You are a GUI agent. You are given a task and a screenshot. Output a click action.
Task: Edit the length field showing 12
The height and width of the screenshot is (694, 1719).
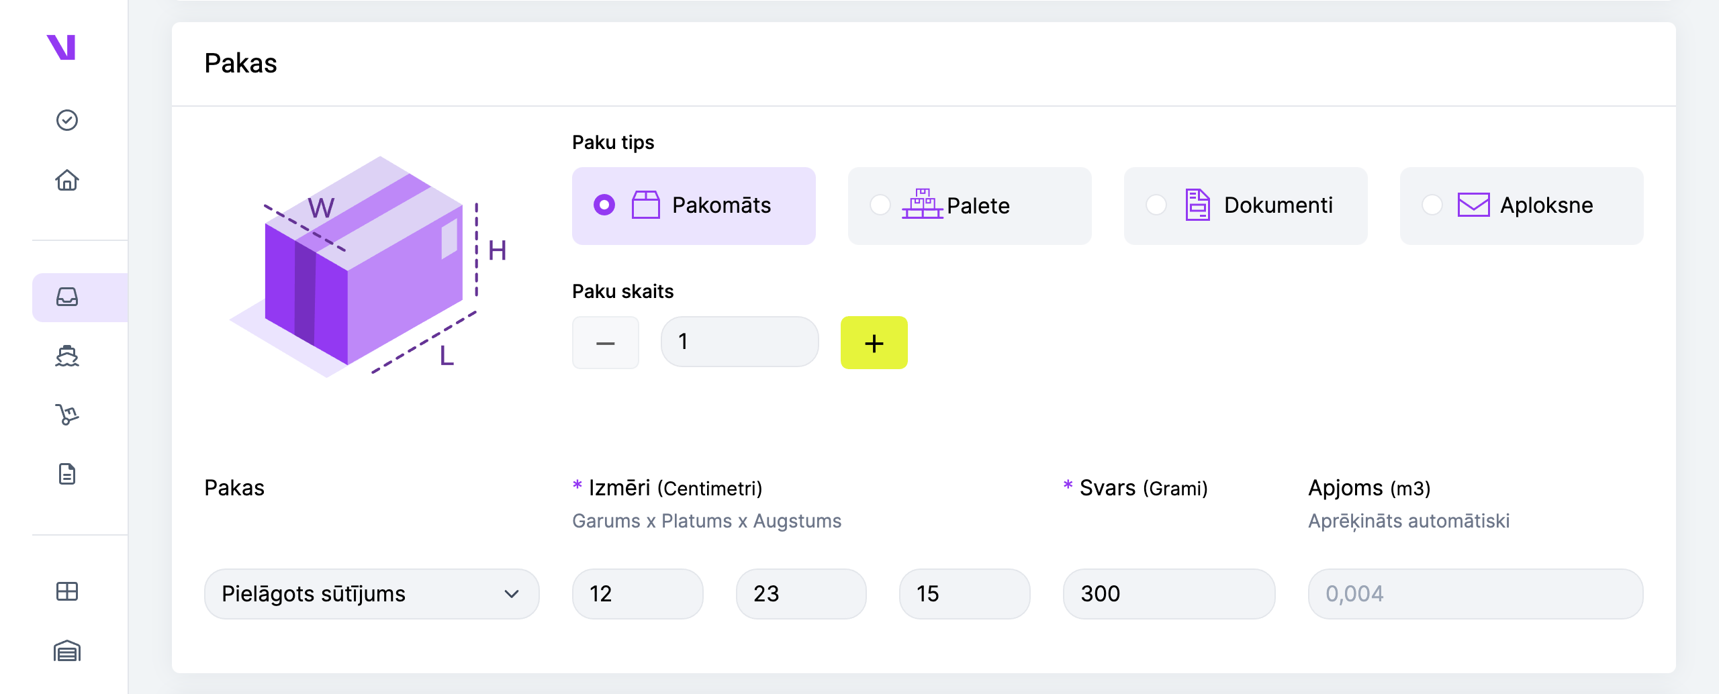coord(638,594)
